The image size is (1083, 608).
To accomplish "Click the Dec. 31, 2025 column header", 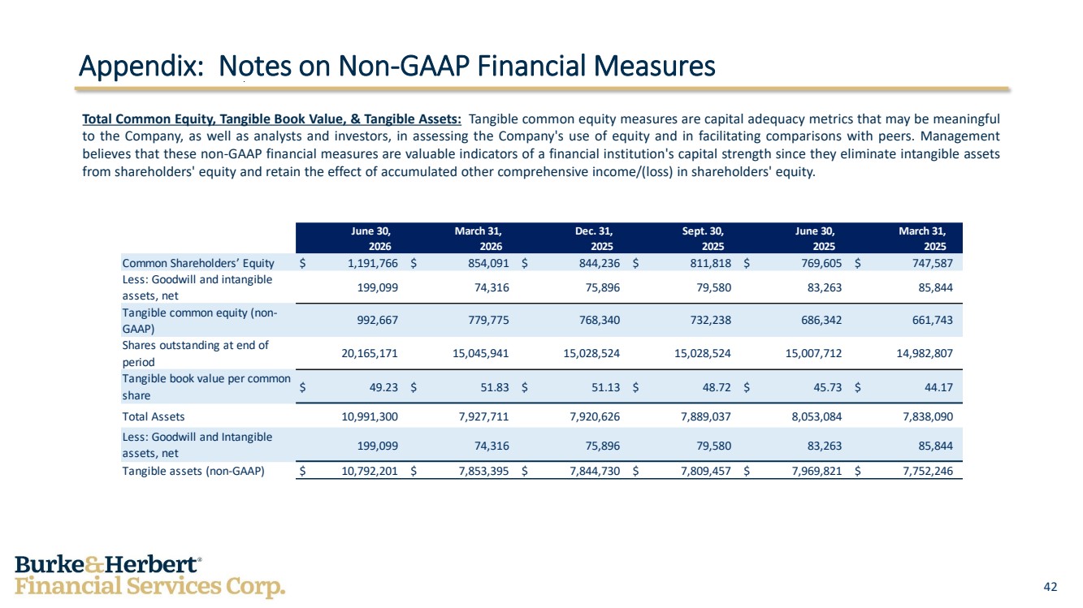I will point(593,239).
